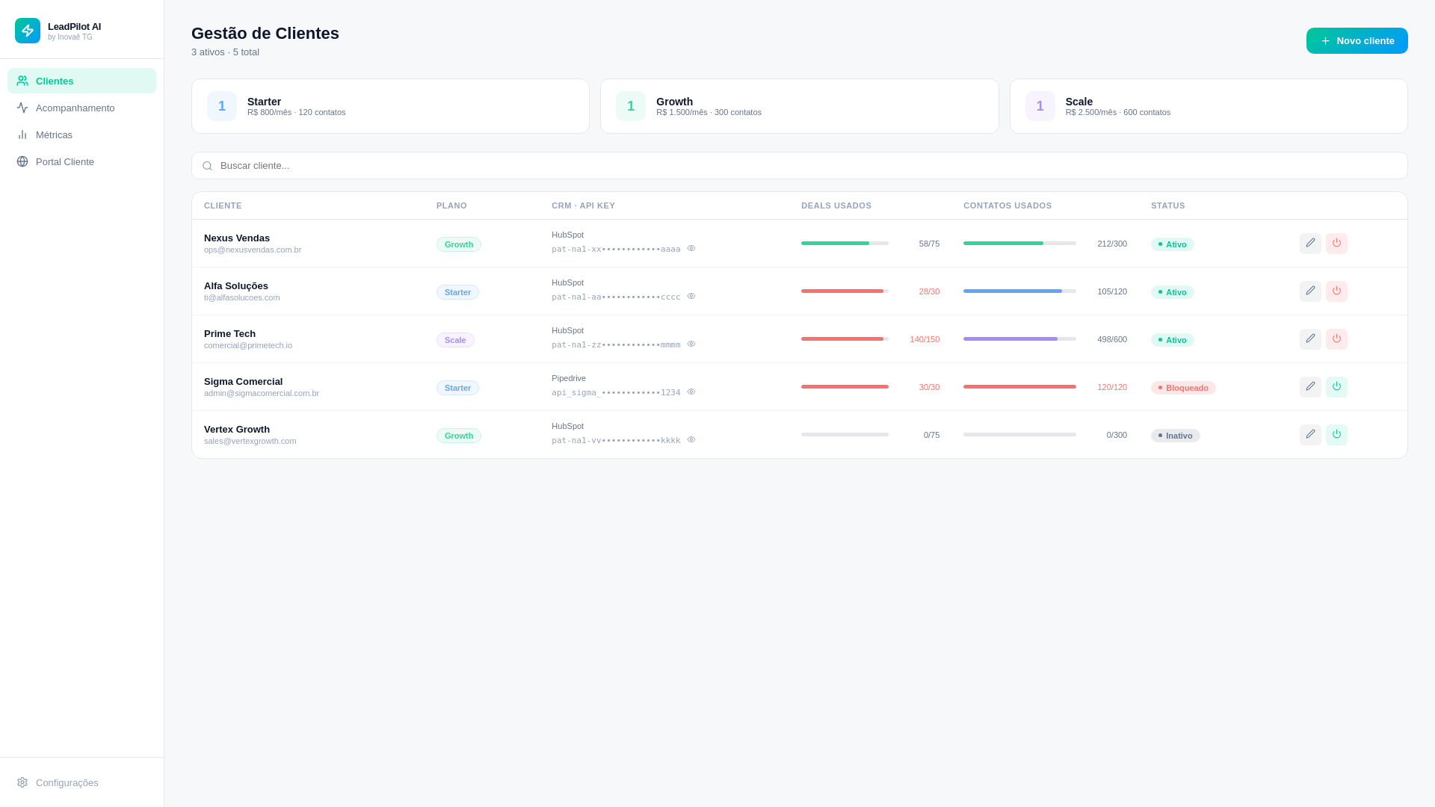Edit the Prime Tech client
Viewport: 1435px width, 807px height.
(x=1310, y=338)
